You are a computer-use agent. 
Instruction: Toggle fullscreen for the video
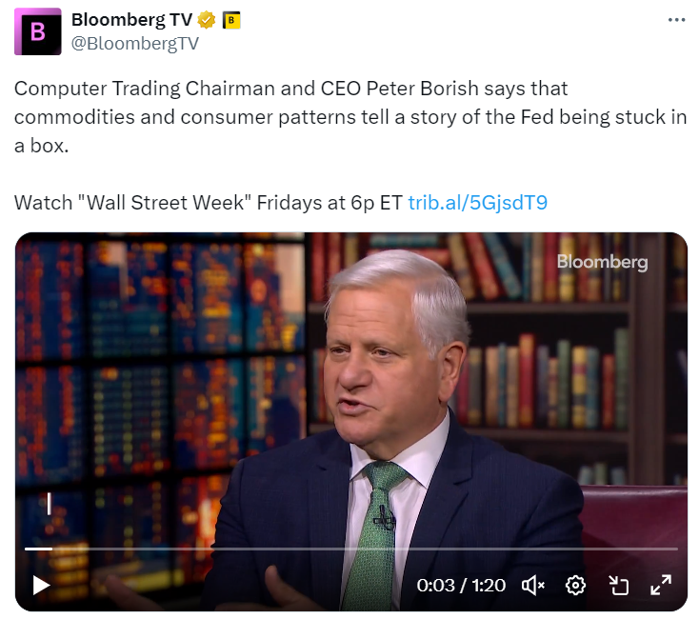click(661, 585)
